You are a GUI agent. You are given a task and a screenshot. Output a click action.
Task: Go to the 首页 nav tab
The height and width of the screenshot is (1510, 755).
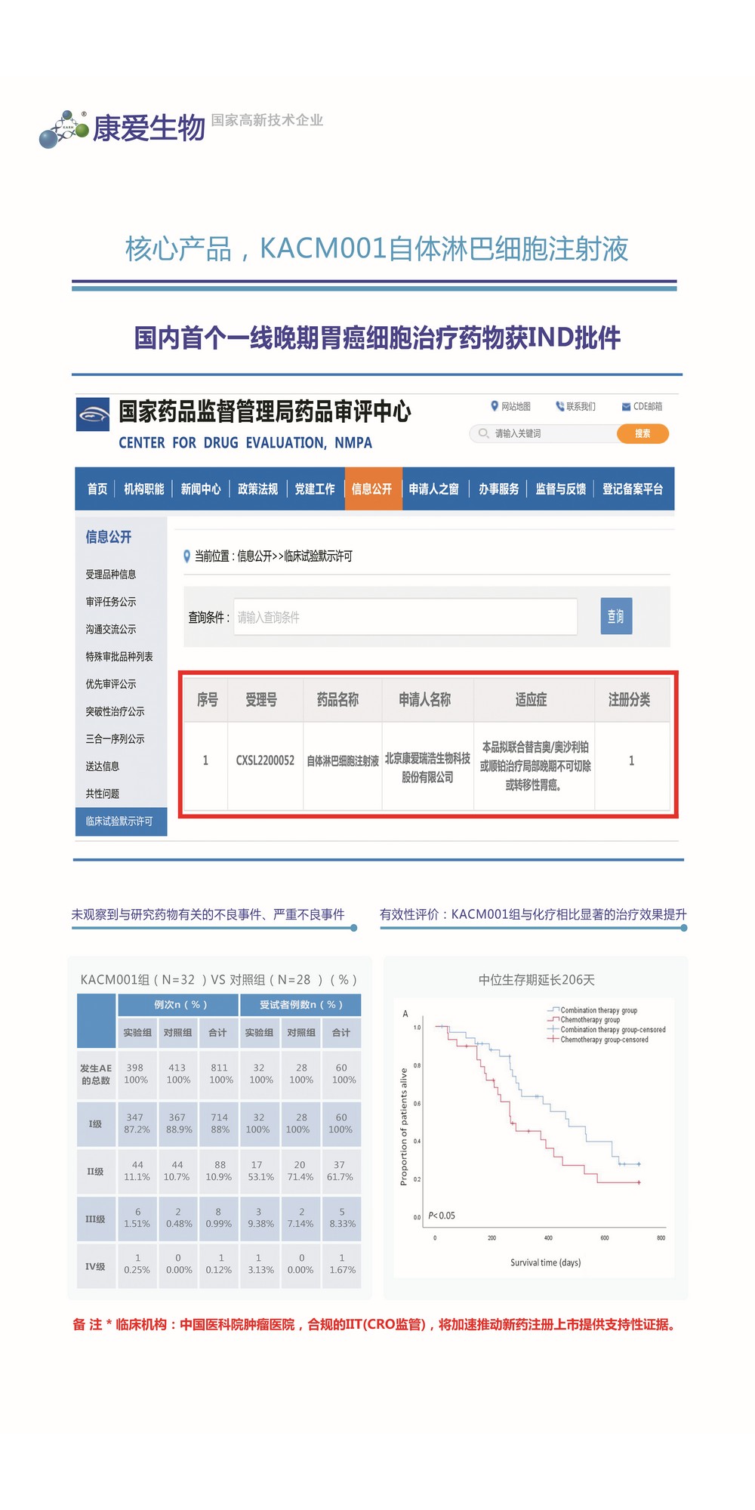point(97,488)
